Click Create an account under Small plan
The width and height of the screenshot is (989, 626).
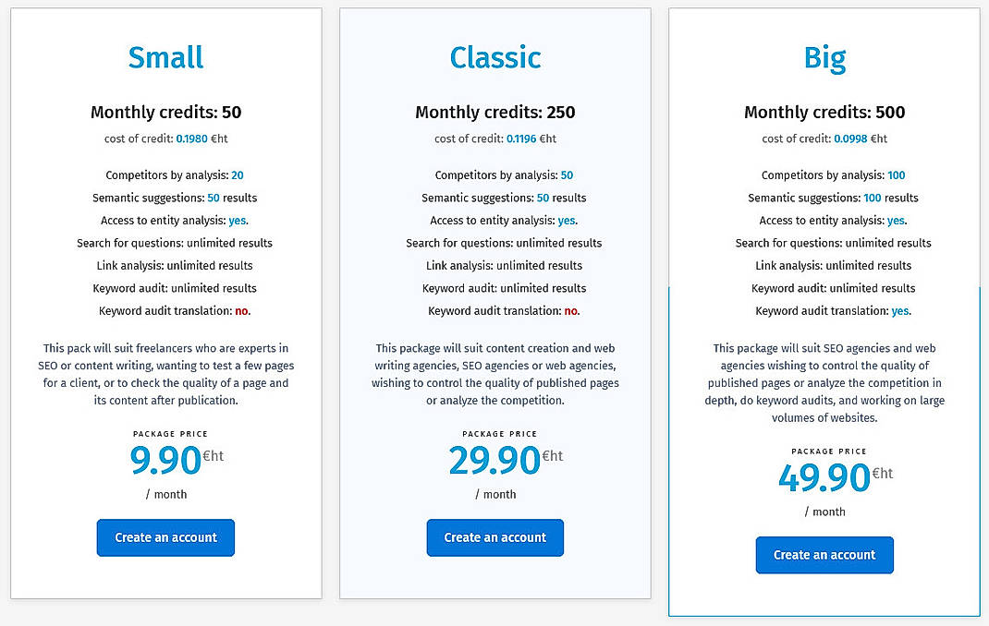tap(165, 537)
